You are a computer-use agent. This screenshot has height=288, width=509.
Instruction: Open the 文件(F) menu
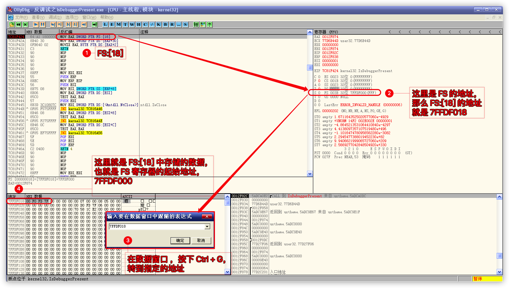[x=21, y=17]
